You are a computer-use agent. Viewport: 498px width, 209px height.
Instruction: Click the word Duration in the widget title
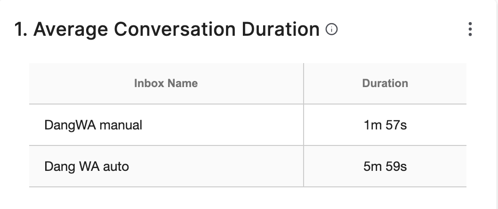coord(281,29)
